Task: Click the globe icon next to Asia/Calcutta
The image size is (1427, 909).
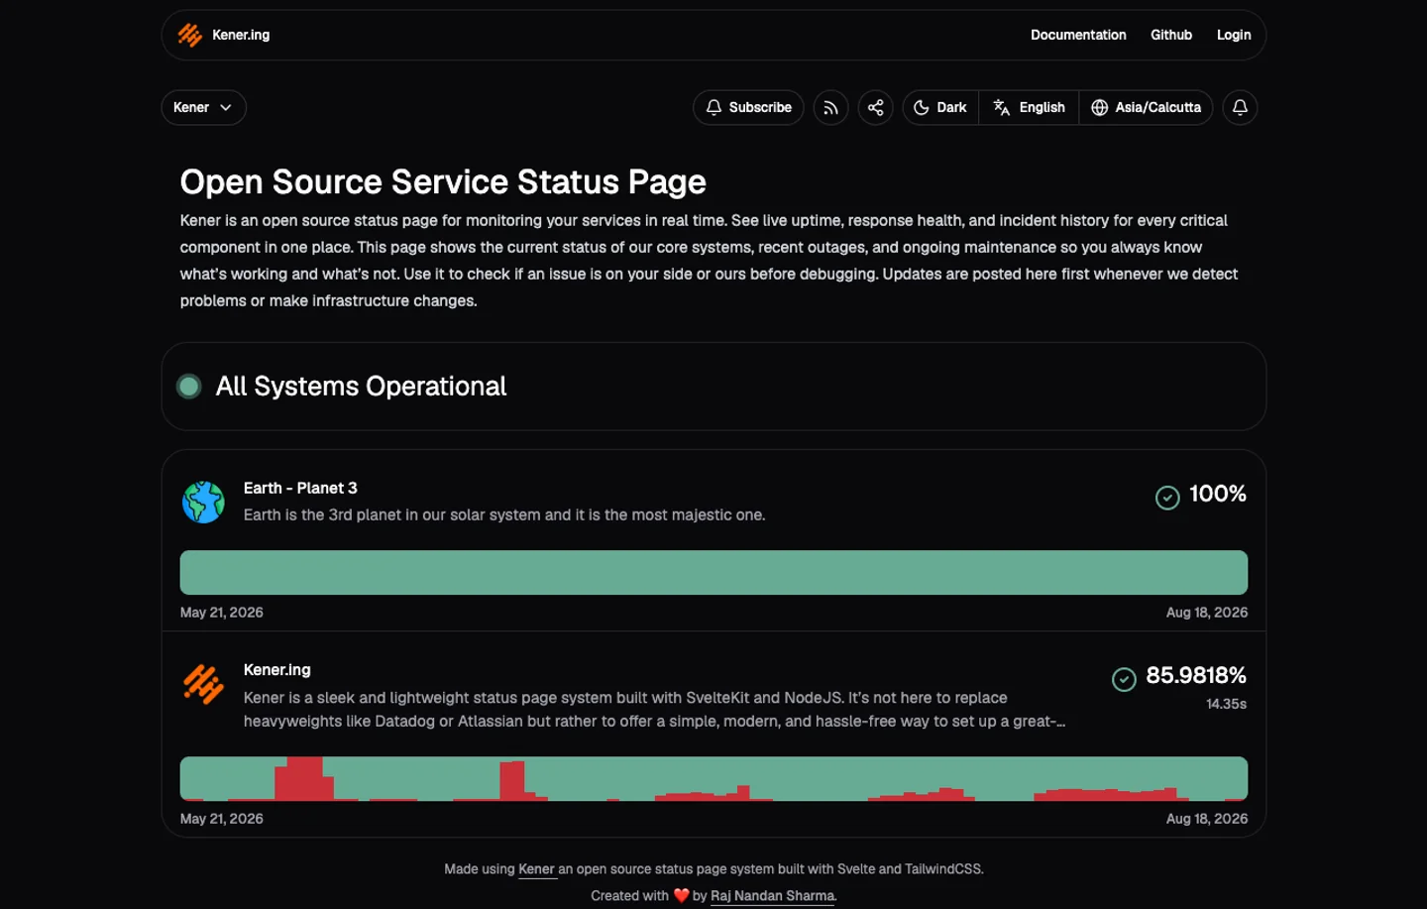Action: point(1099,107)
